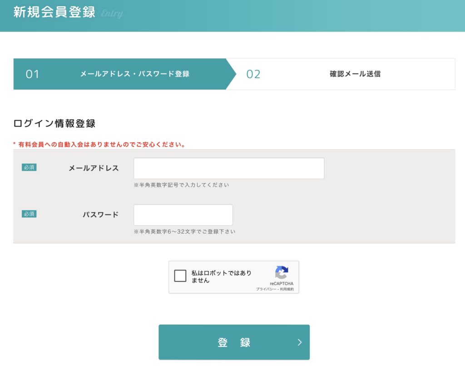Click the 6〜32文字 hint under password
Image resolution: width=465 pixels, height=366 pixels.
click(184, 231)
